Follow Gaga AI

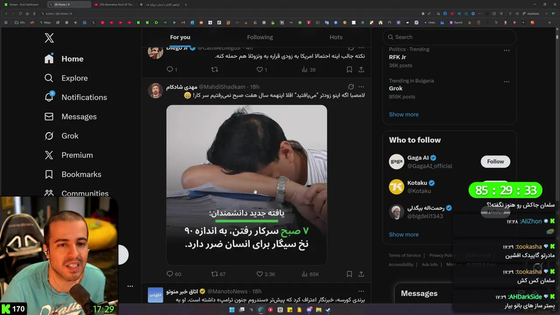point(495,161)
